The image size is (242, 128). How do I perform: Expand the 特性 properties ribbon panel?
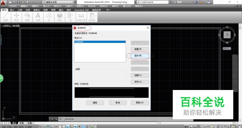(59, 17)
